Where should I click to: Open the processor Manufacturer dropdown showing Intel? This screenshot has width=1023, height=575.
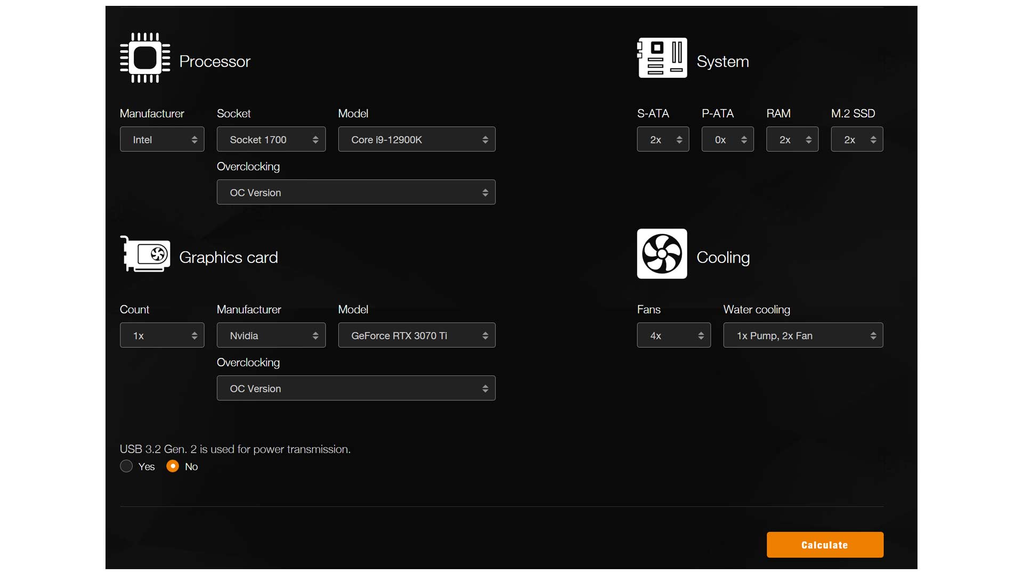click(162, 139)
